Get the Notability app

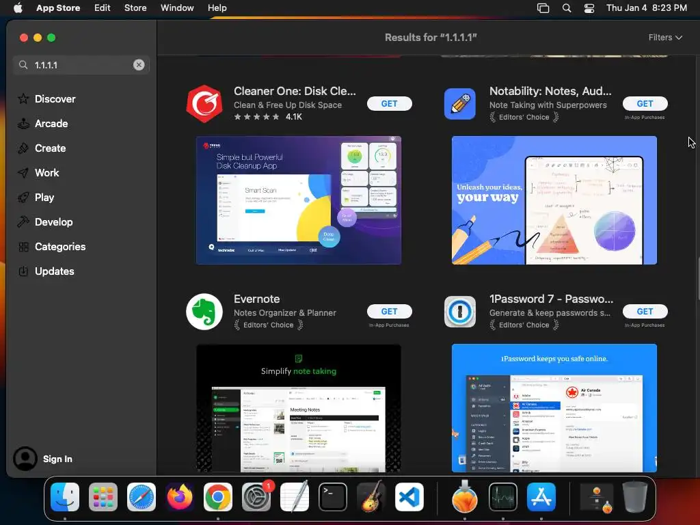645,104
